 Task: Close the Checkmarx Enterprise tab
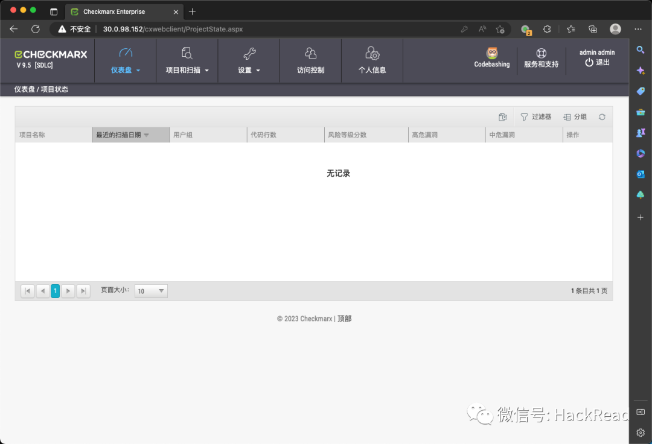(176, 12)
